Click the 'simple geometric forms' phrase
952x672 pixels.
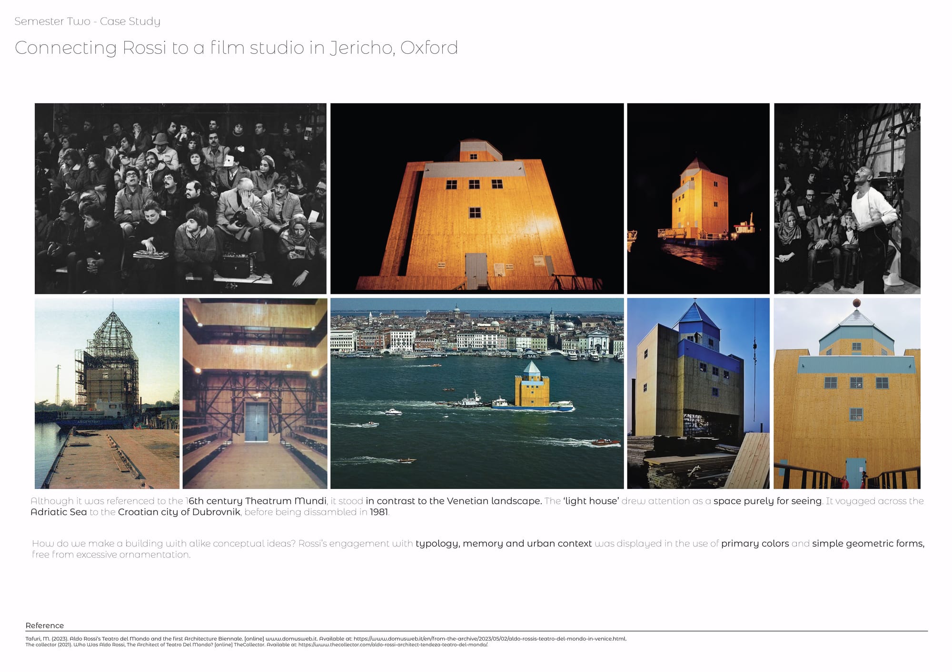[x=867, y=544]
